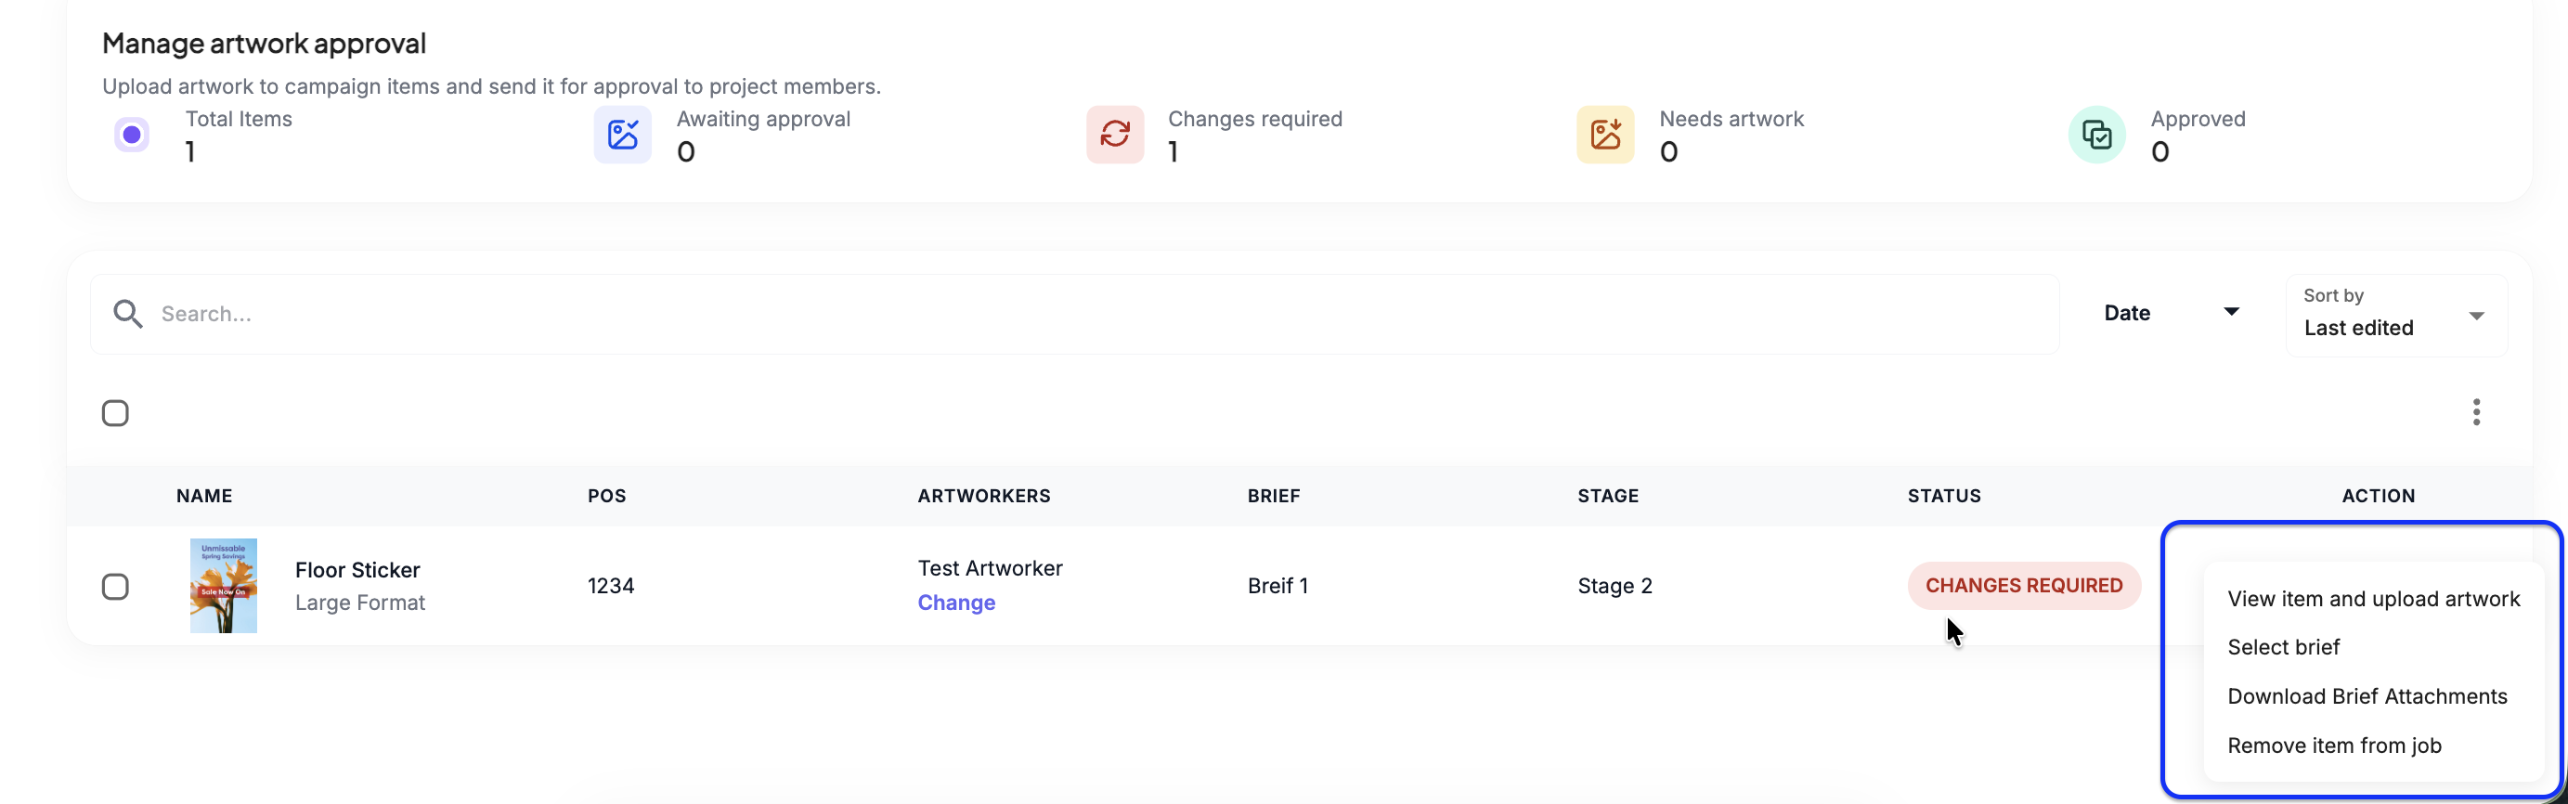Click the Approved checkmark icon
The height and width of the screenshot is (804, 2568).
click(x=2096, y=135)
